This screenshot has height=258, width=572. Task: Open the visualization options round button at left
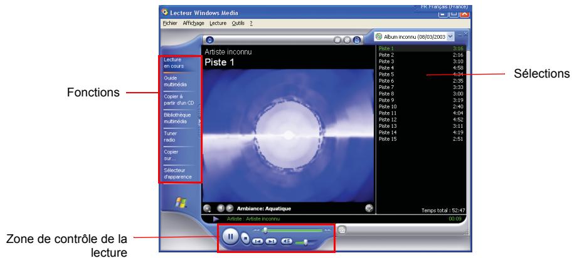(207, 208)
